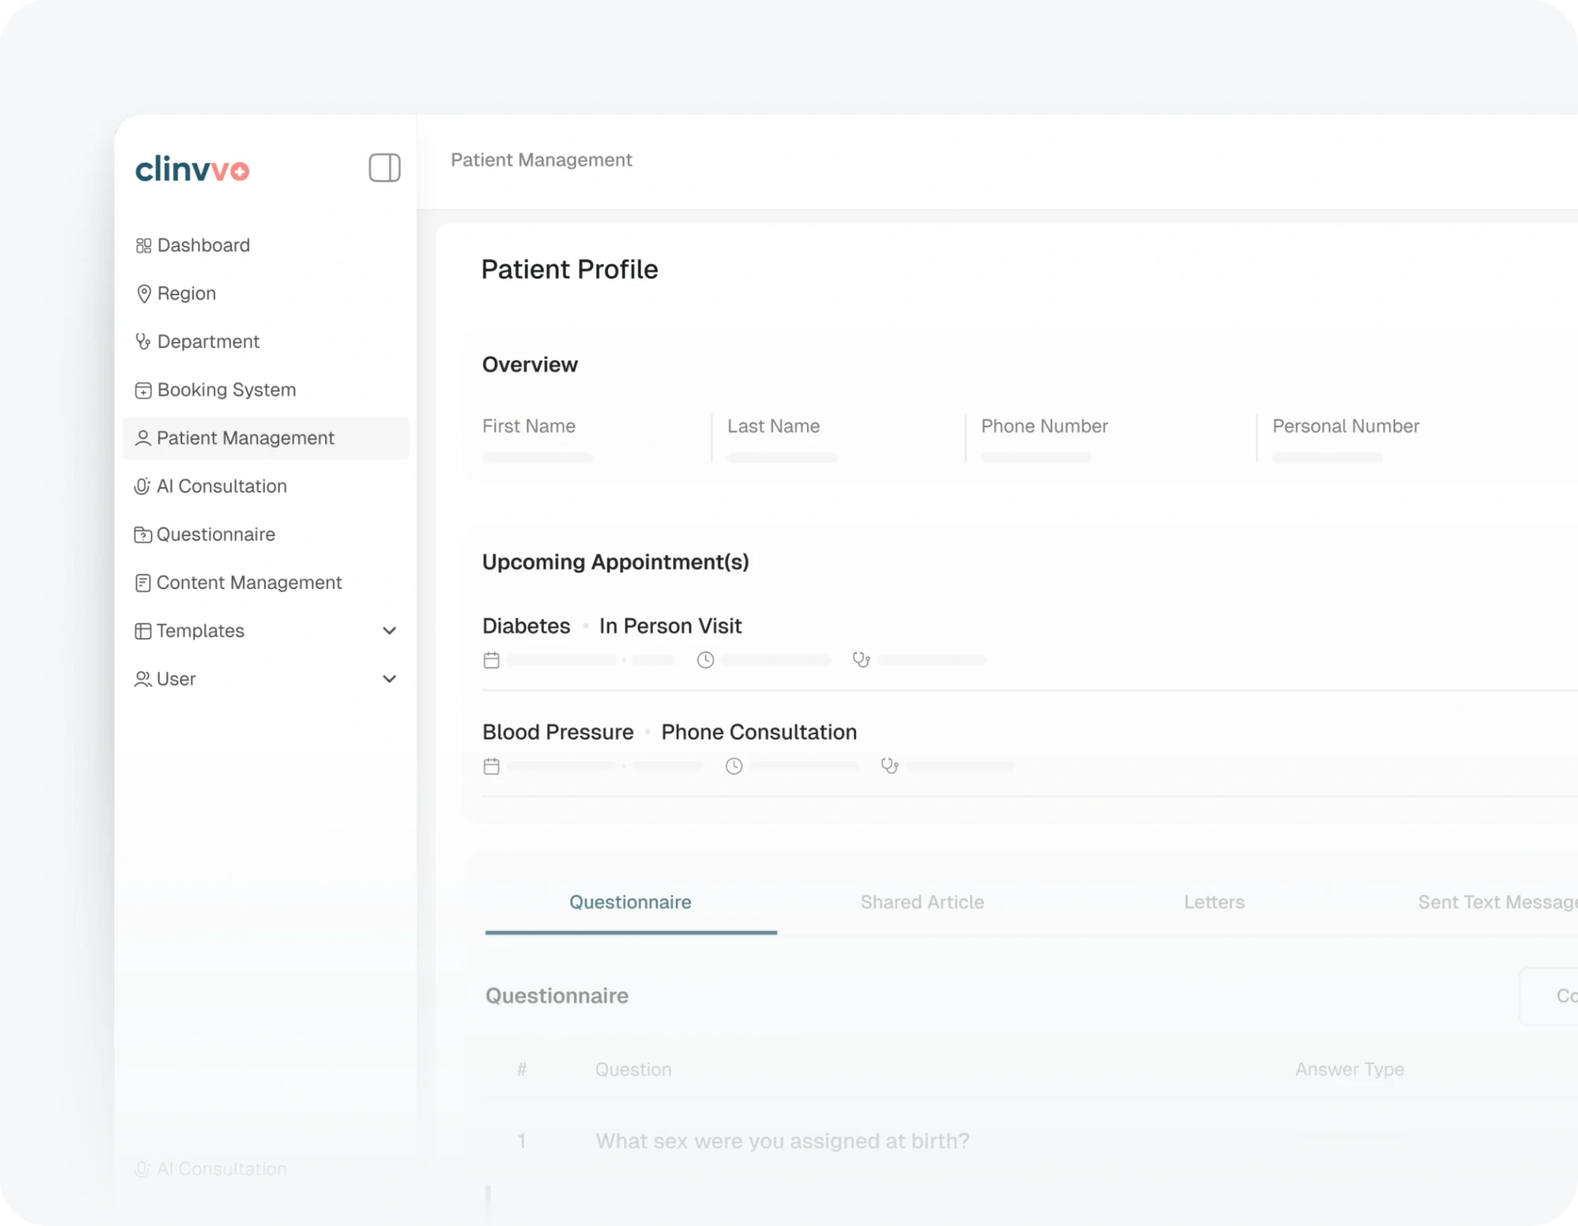Switch to the Sent Text Message tab
Screen dimensions: 1578x1226
tap(1498, 902)
